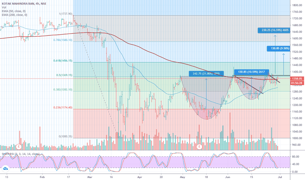
Task: Click the Mar label on time axis
Action: [90, 177]
